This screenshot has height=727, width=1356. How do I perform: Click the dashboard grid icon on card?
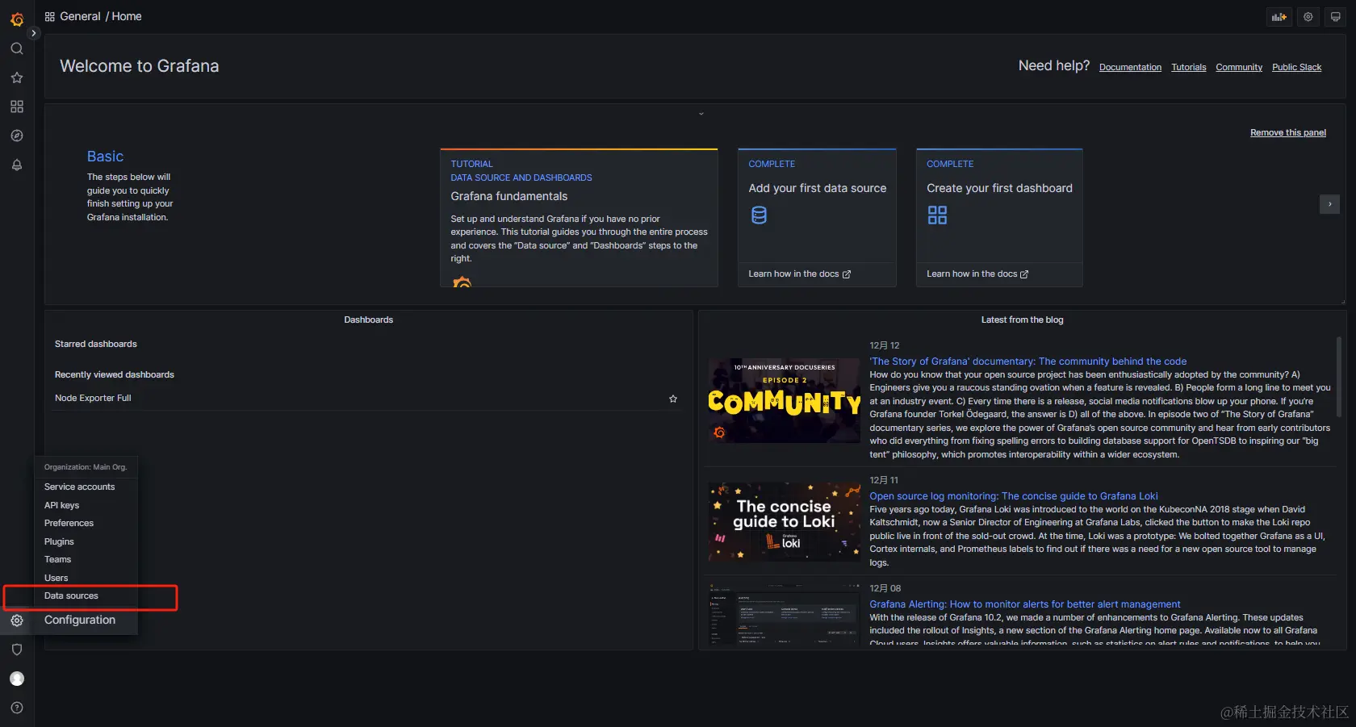937,215
